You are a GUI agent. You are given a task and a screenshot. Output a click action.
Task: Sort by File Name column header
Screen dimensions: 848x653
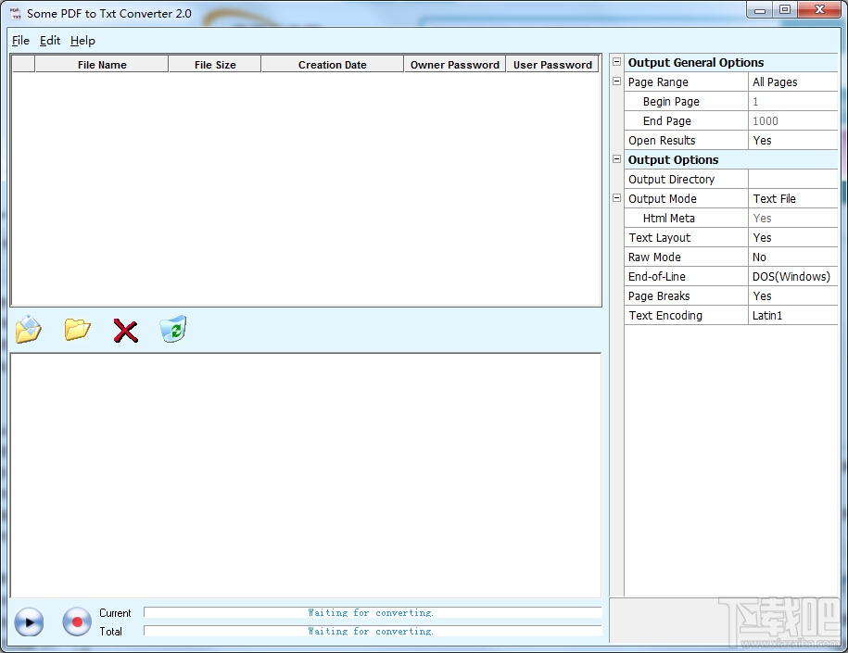pos(102,64)
